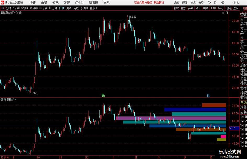Open the mail envelope icon
The height and width of the screenshot is (159, 247).
pos(223,3)
